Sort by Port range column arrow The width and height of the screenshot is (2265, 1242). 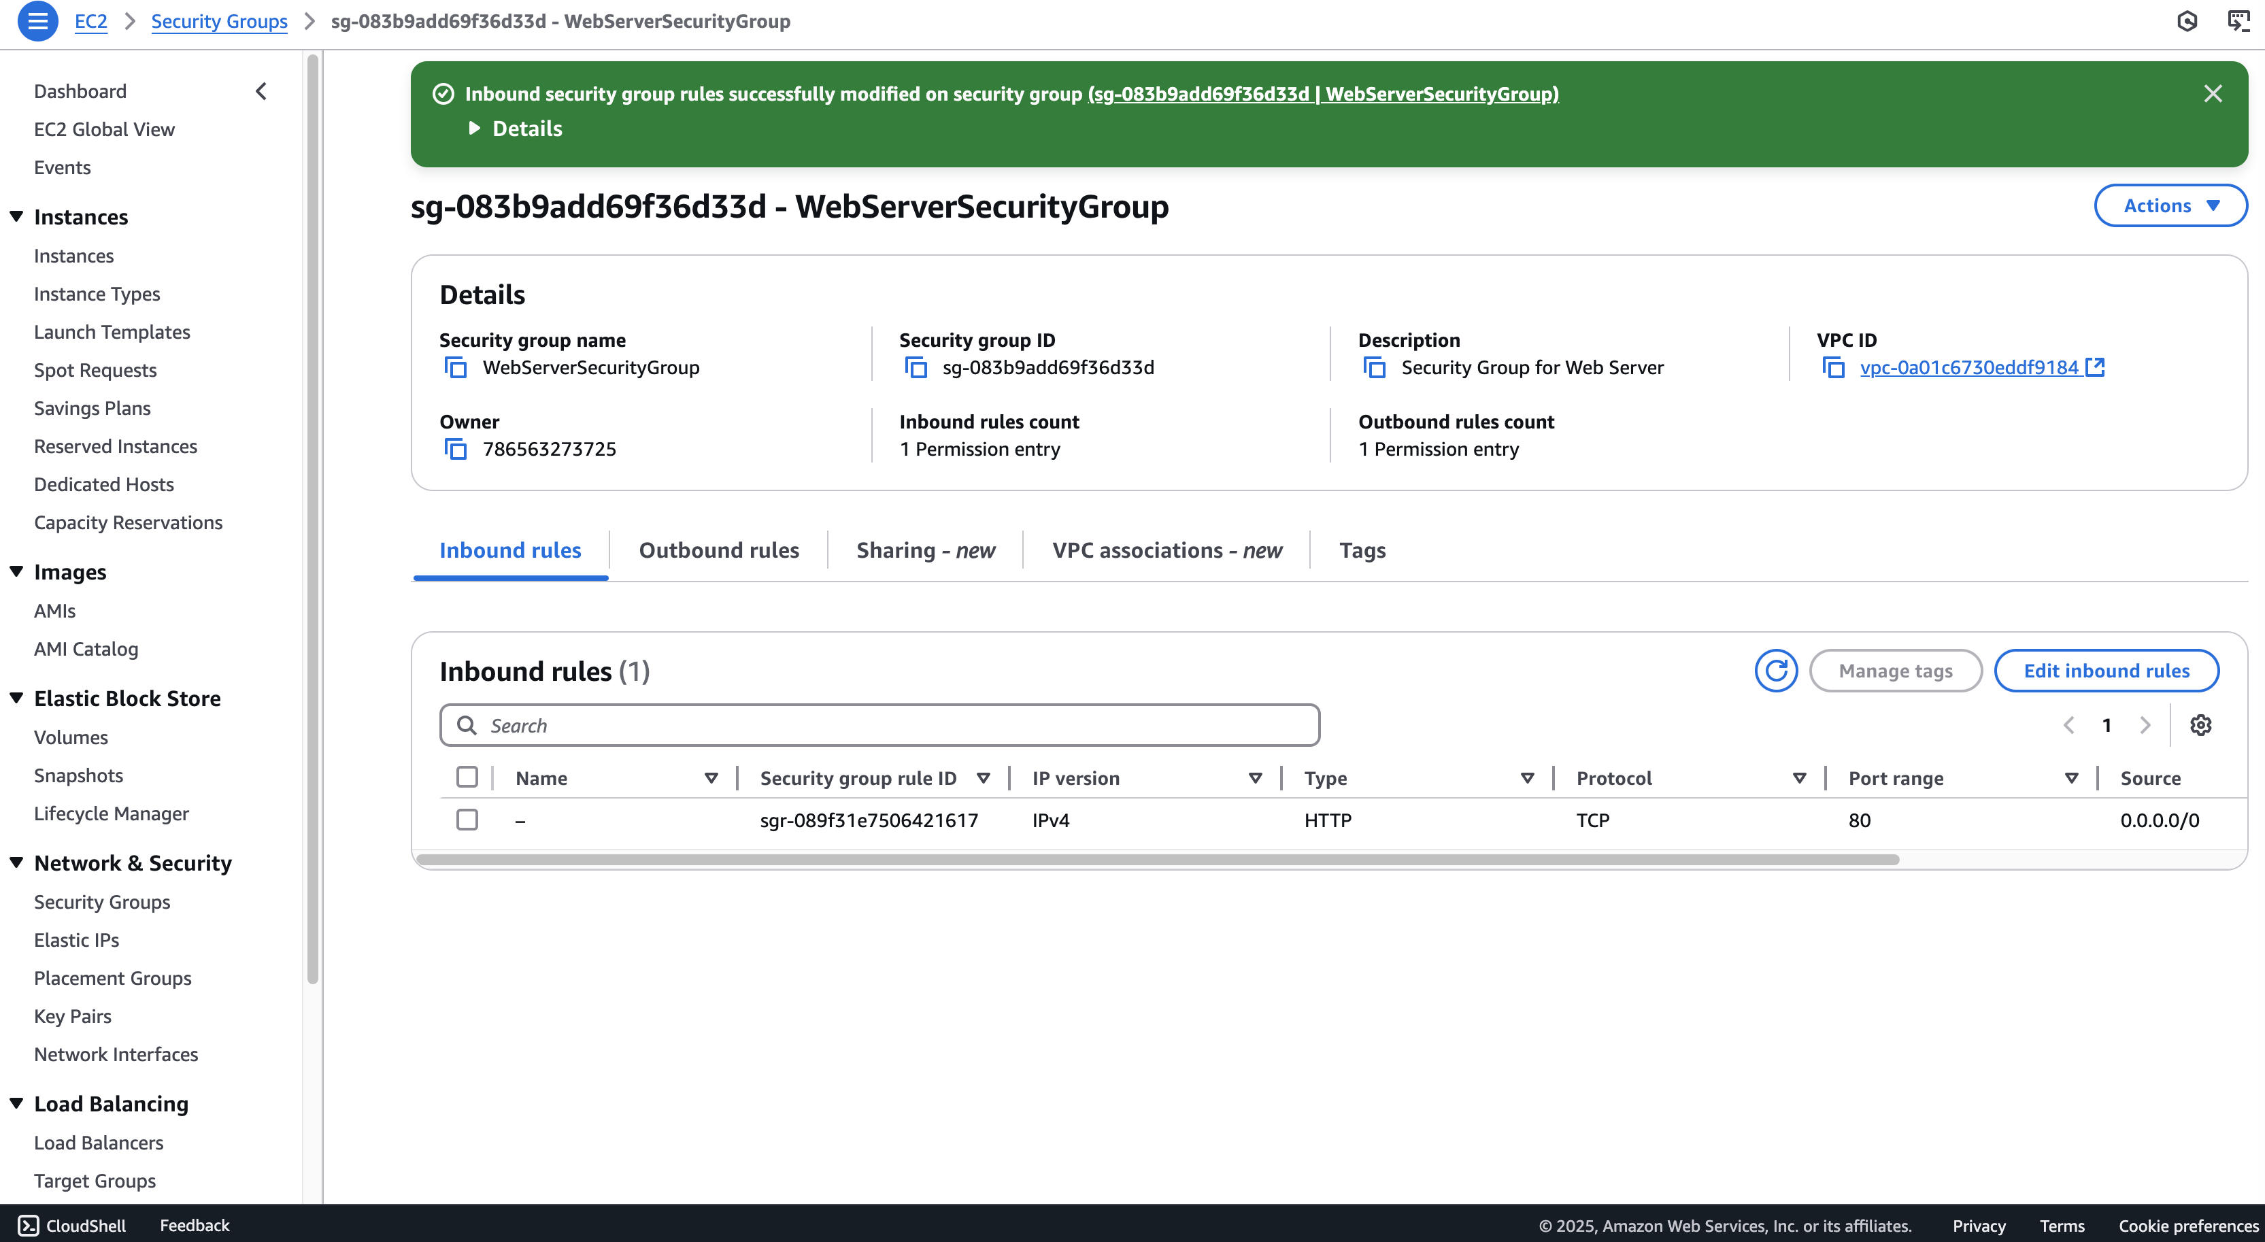[x=2072, y=778]
